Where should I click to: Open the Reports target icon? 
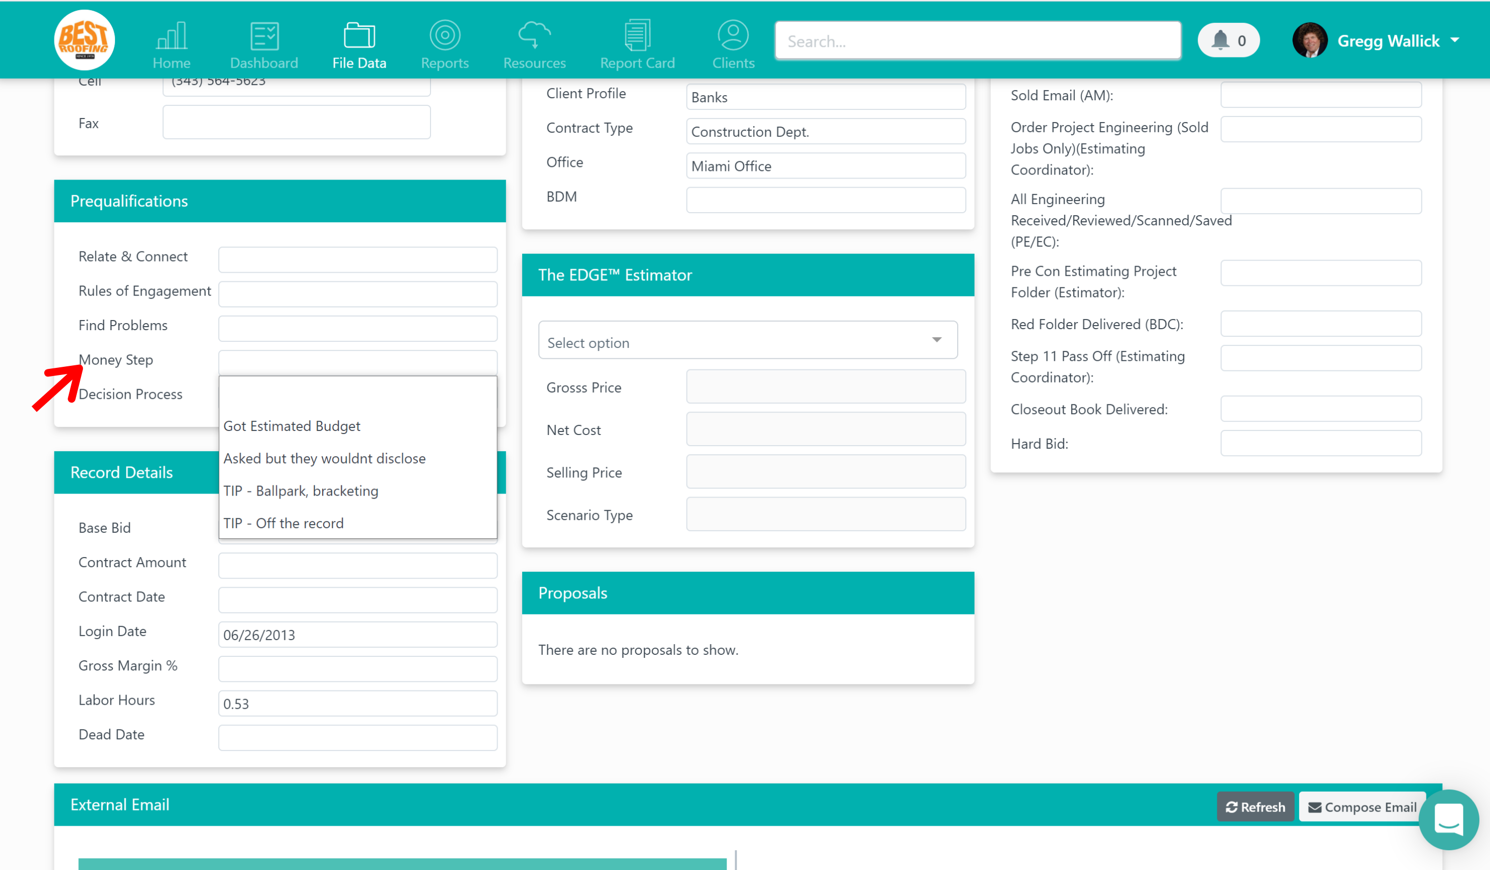tap(445, 36)
